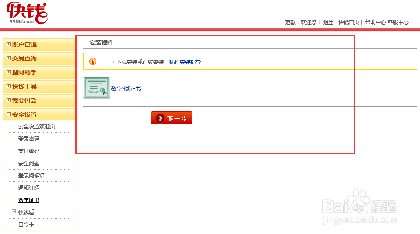Open 通知订阅 settings
This screenshot has width=420, height=234.
(x=29, y=188)
